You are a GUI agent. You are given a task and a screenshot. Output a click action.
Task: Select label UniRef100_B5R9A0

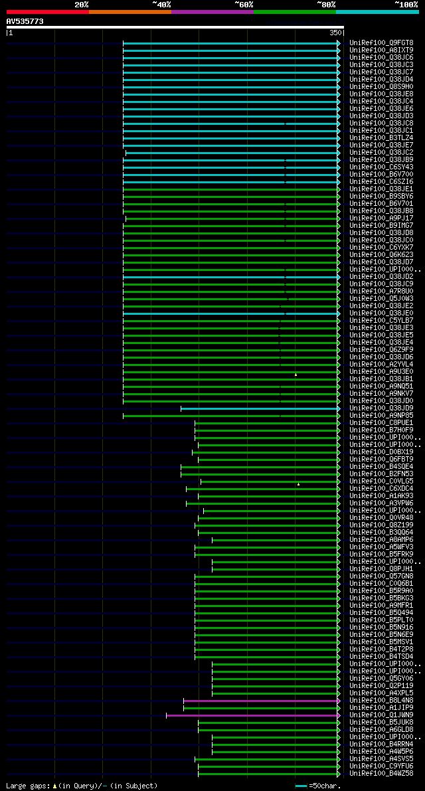pyautogui.click(x=381, y=591)
